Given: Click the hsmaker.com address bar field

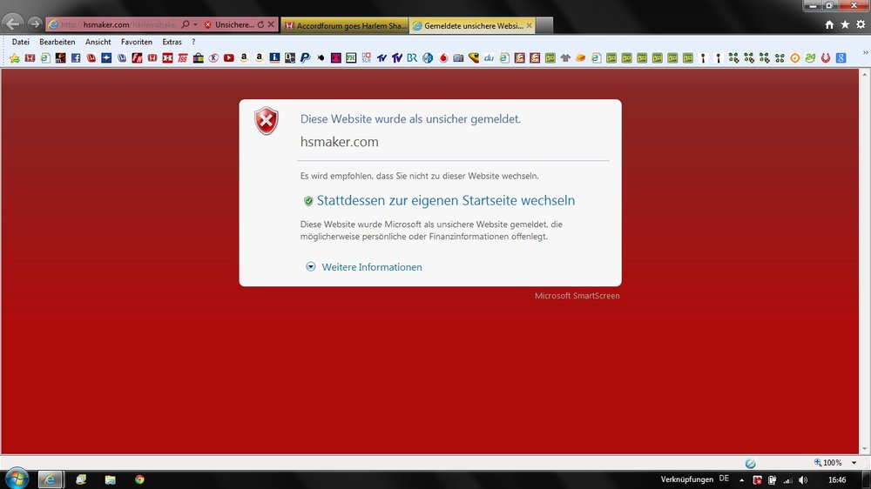Looking at the screenshot, I should pyautogui.click(x=113, y=25).
